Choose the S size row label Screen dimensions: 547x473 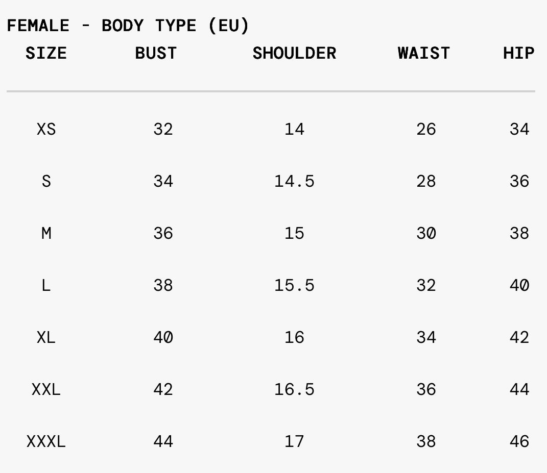(x=46, y=181)
